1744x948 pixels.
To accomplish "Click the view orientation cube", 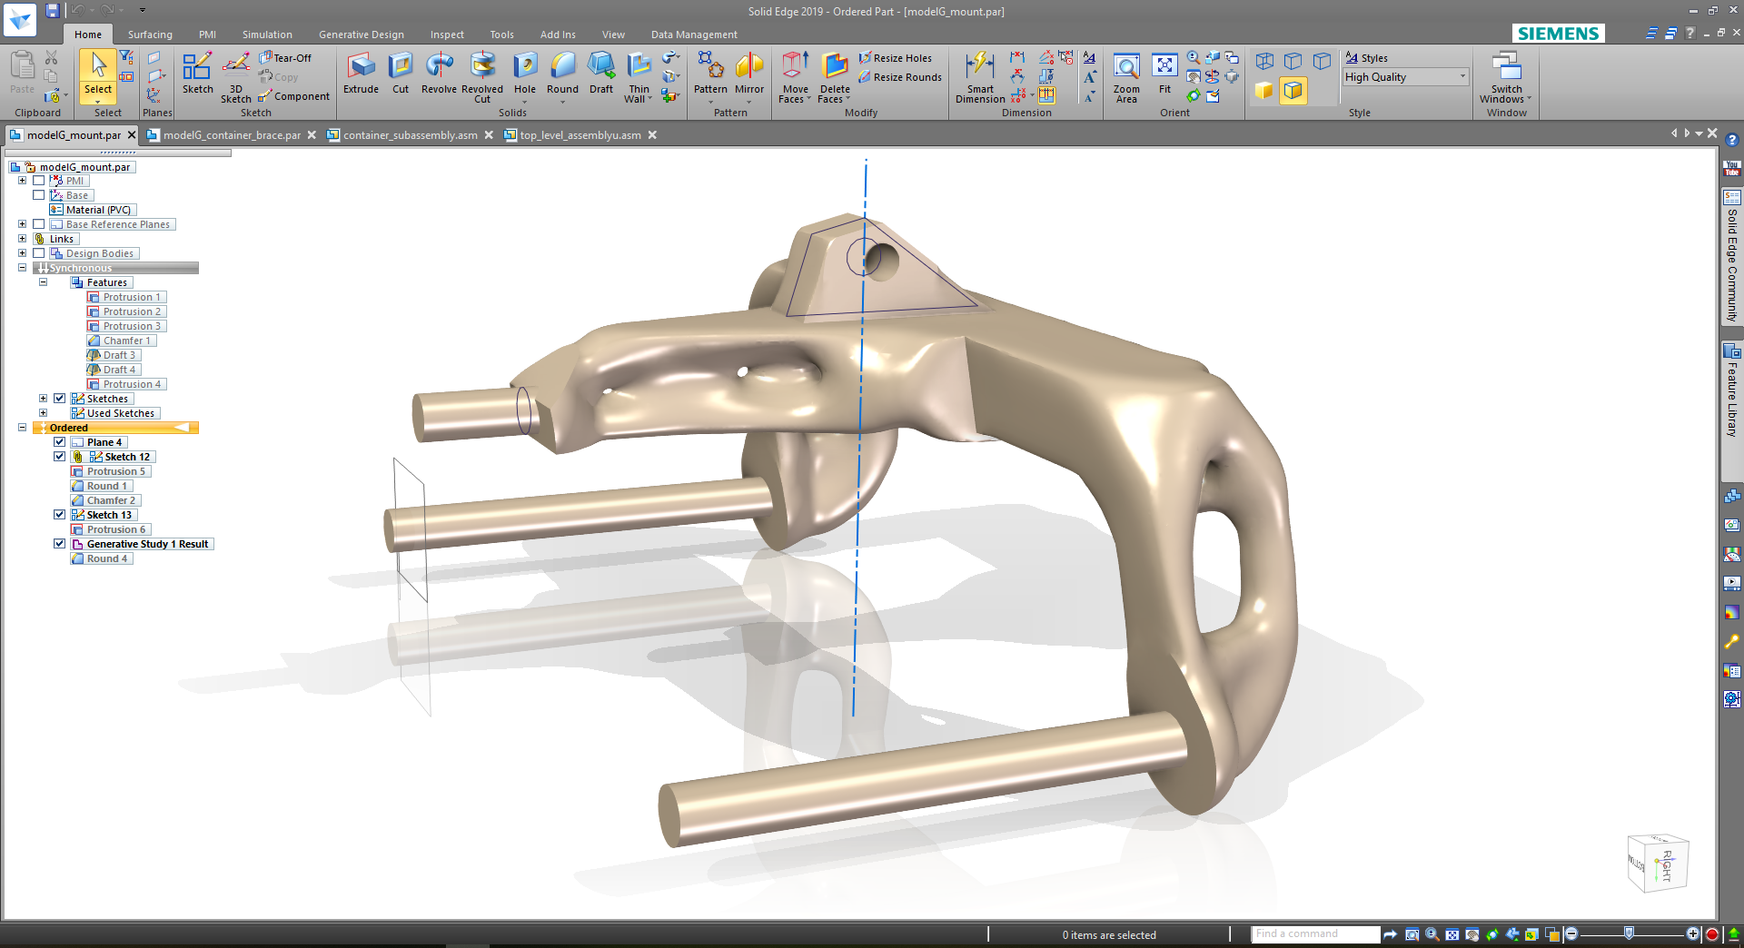I will coord(1658,863).
